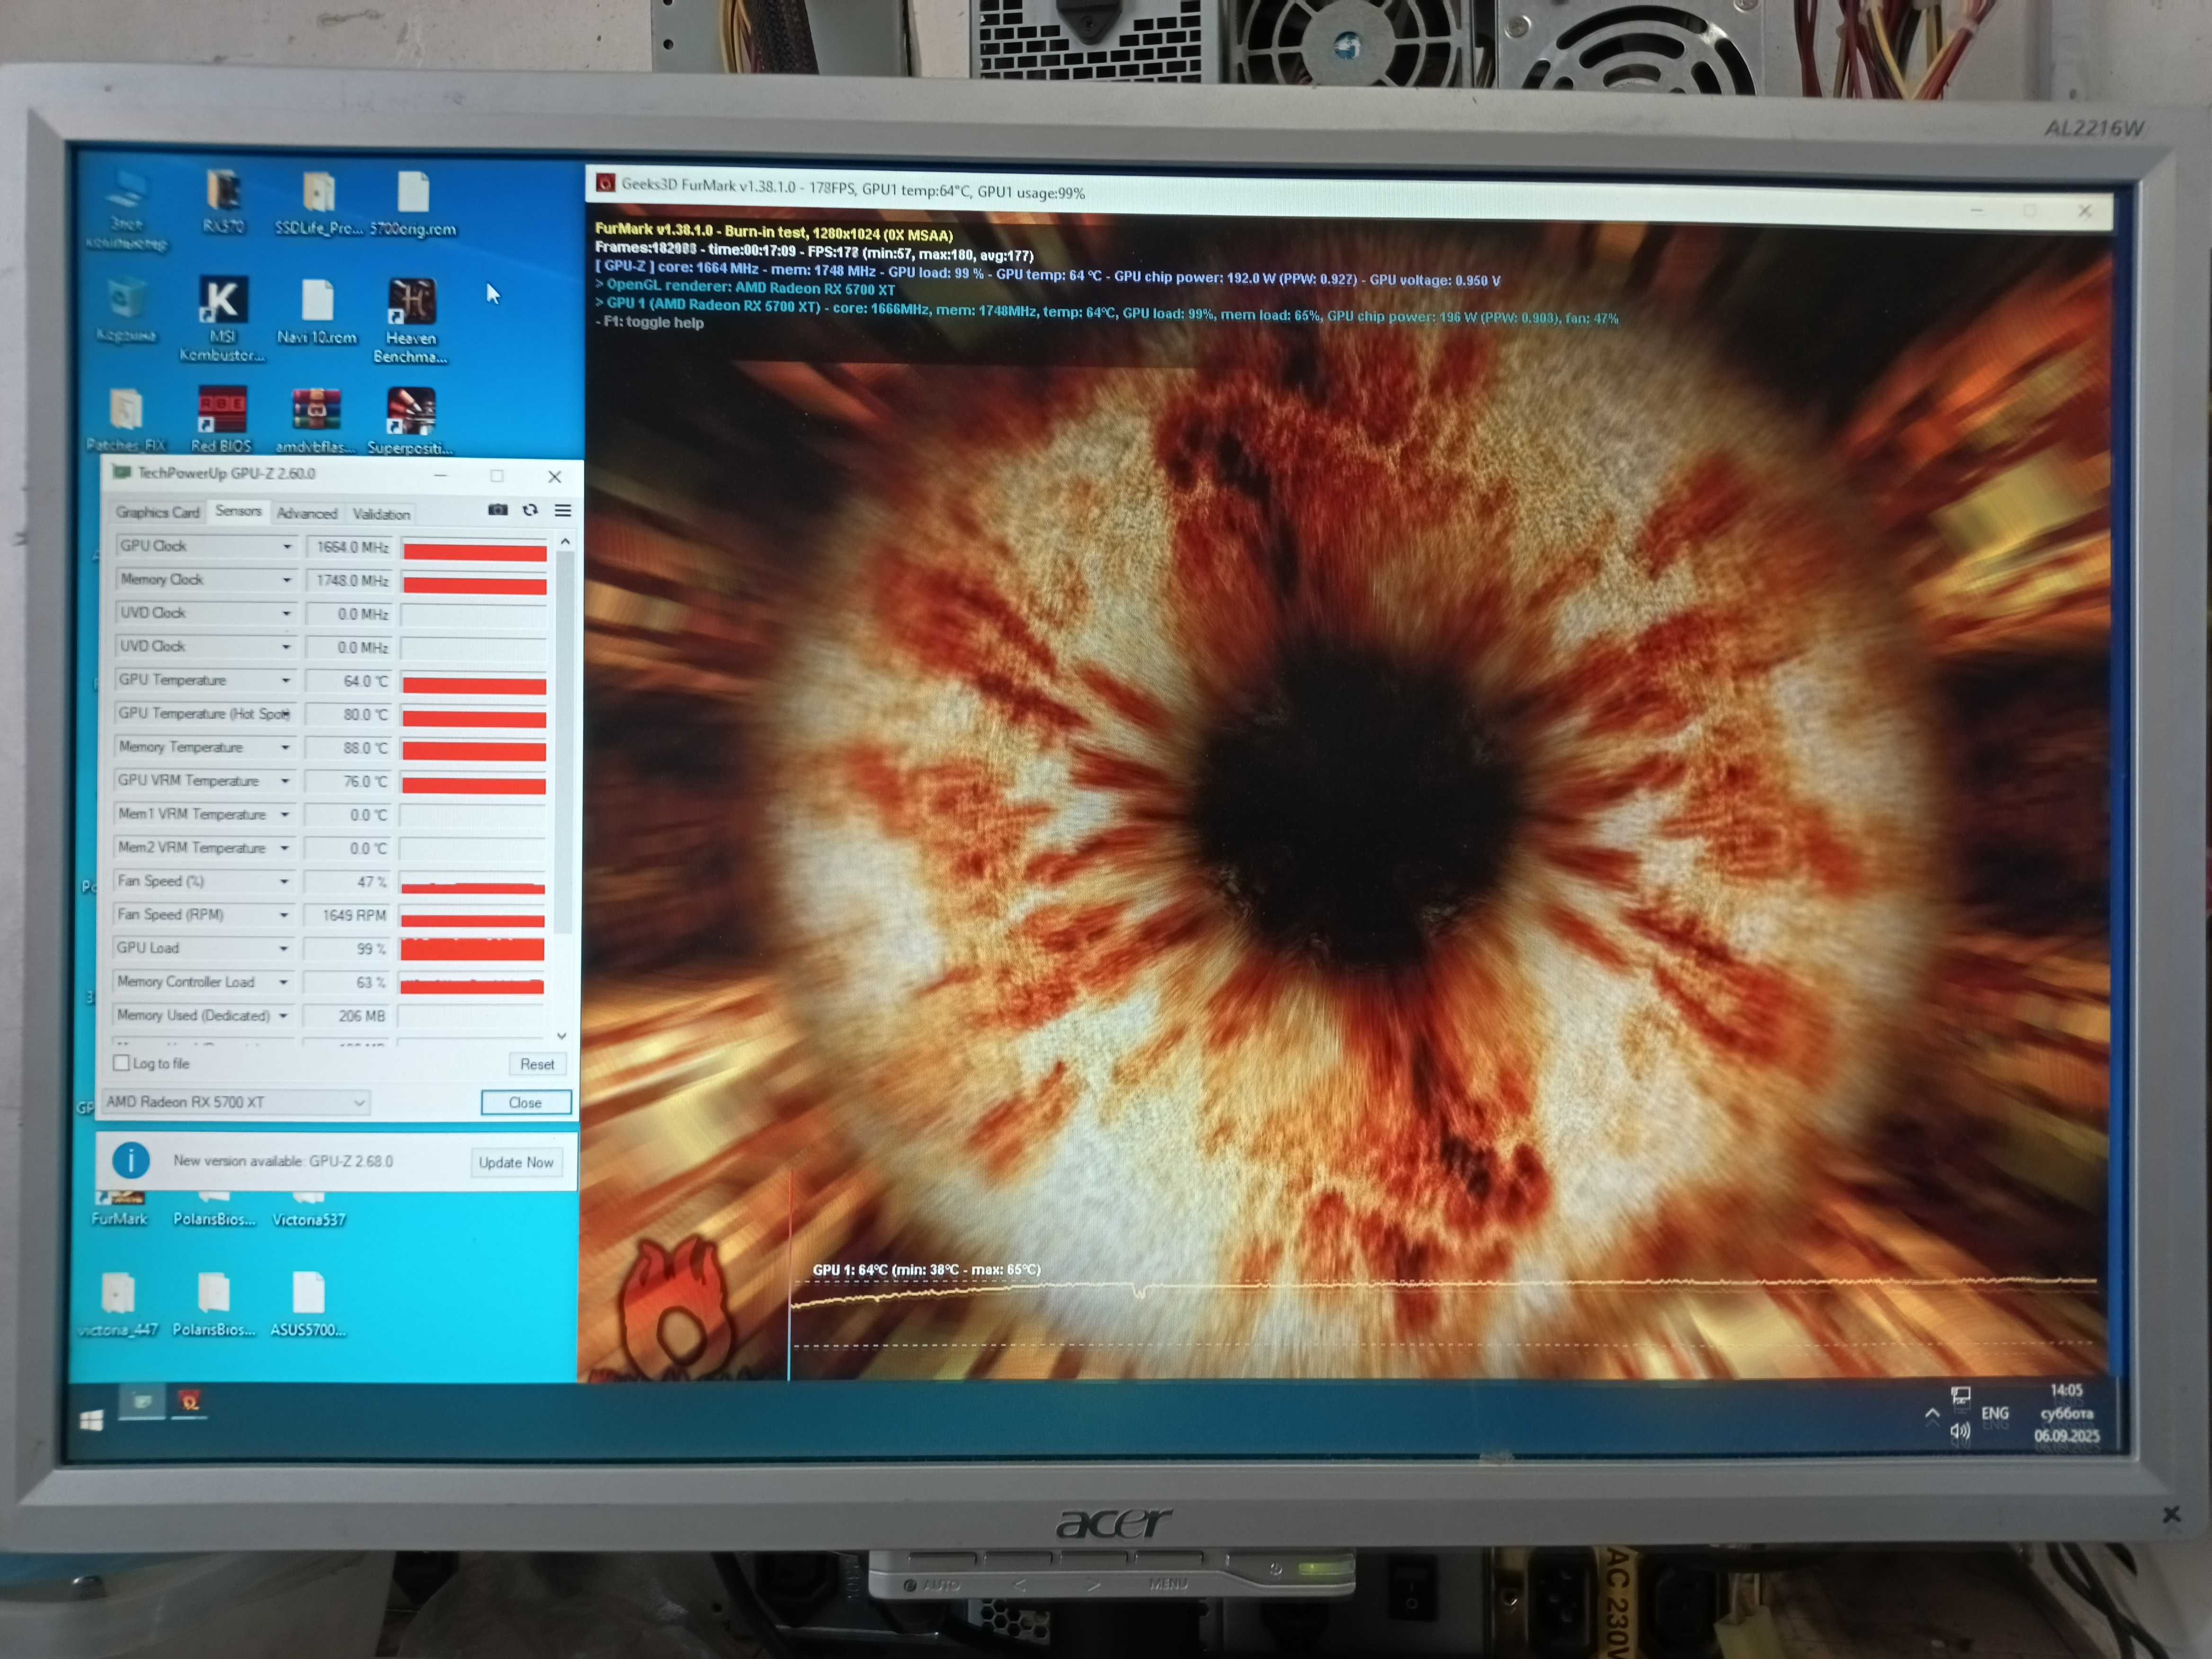
Task: Click the GPU-Z refresh icon
Action: point(530,510)
